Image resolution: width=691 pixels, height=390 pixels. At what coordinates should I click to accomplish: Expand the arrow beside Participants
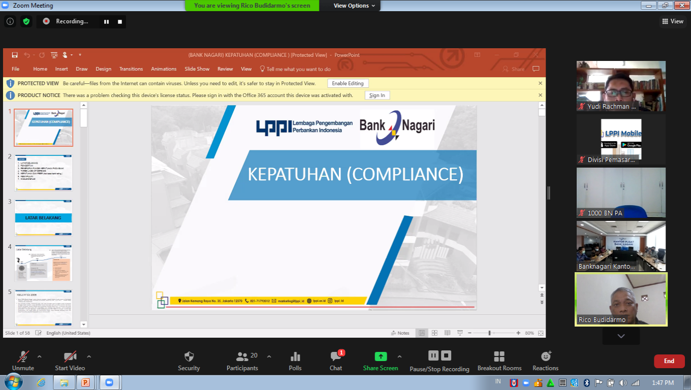[269, 356]
